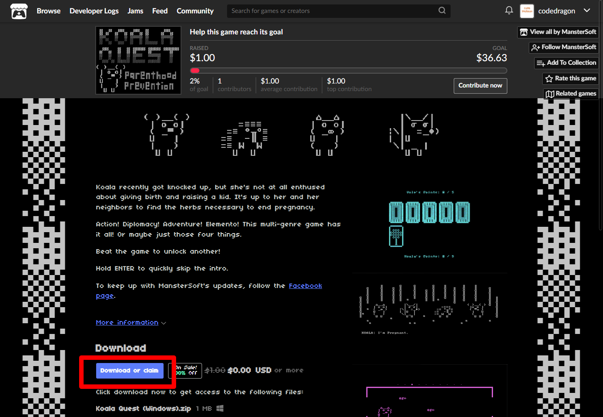Open Developer Logs page
603x417 pixels.
[94, 11]
